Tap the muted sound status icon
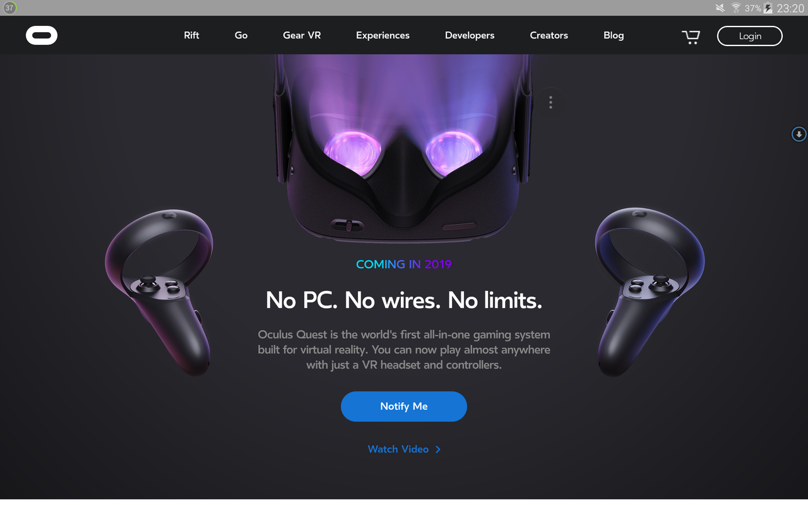Viewport: 808px width, 505px height. [720, 8]
